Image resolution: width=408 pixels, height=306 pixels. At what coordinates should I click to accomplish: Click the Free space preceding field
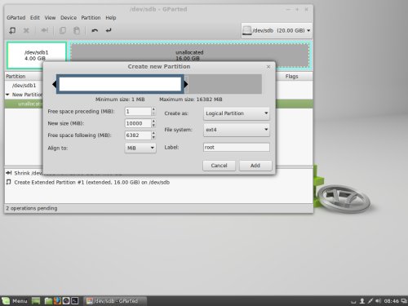138,111
